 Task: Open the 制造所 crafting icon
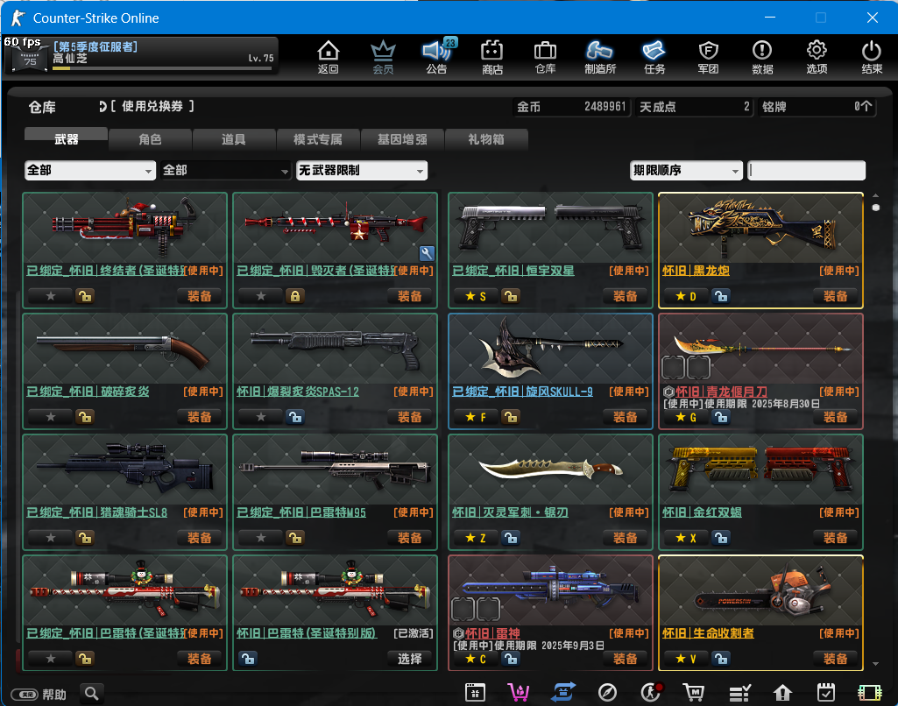point(599,57)
